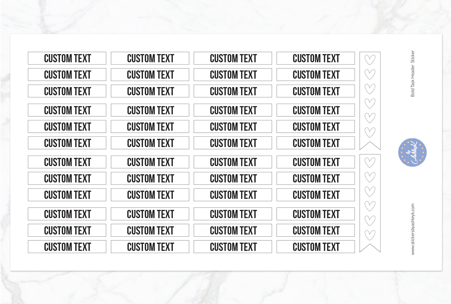Screen dimensions: 451x304
Task: Select the first Custom Text sticker in column one
Action: pos(67,58)
